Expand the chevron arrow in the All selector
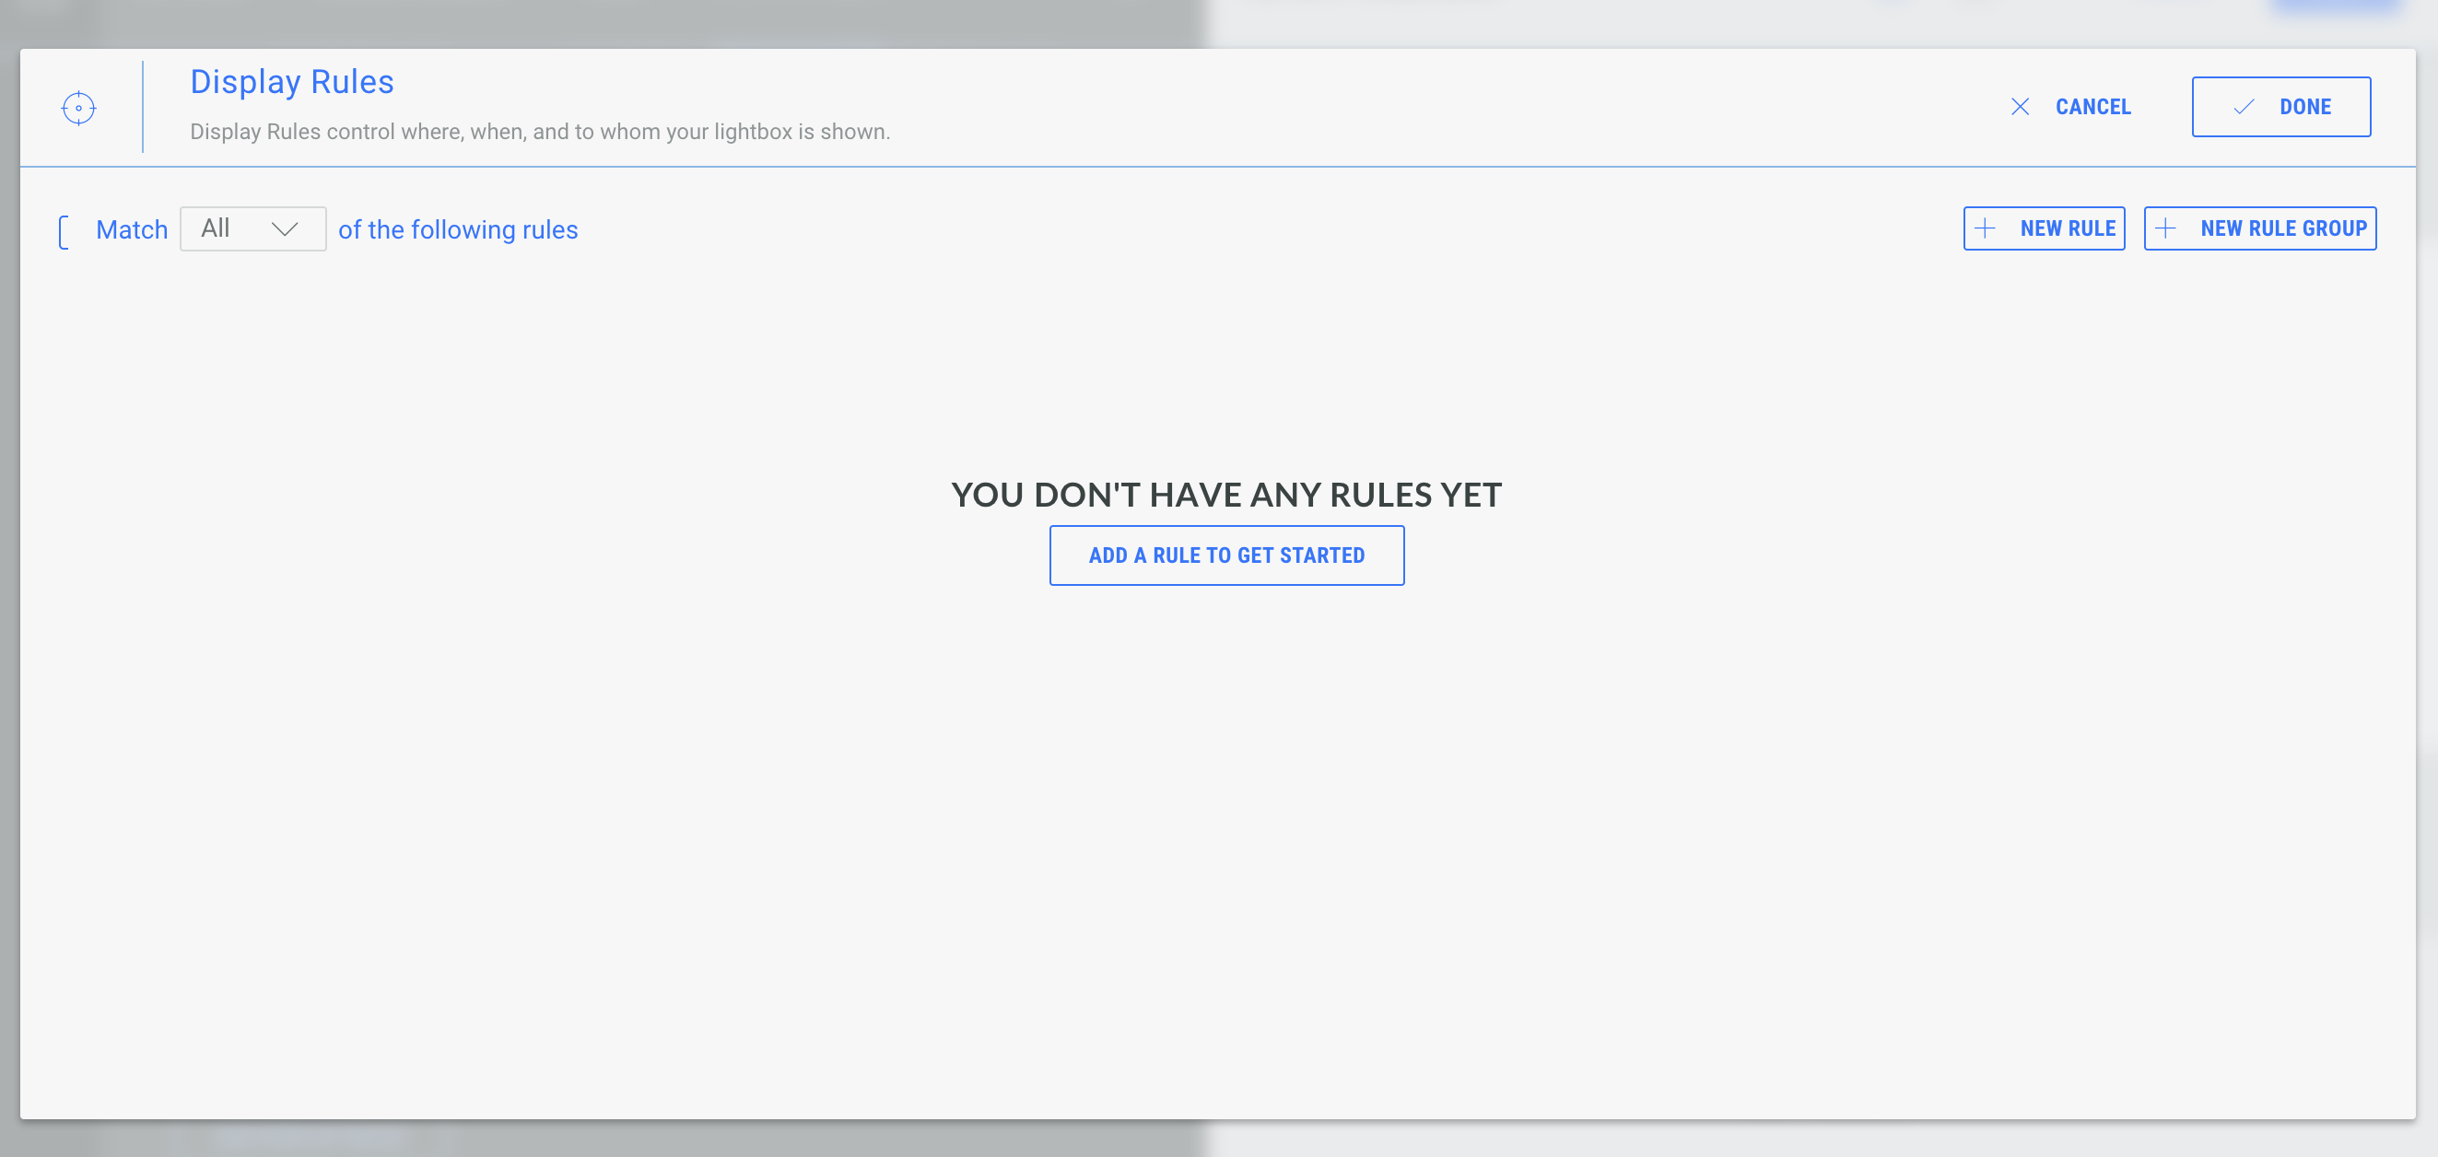Viewport: 2438px width, 1157px height. click(285, 229)
